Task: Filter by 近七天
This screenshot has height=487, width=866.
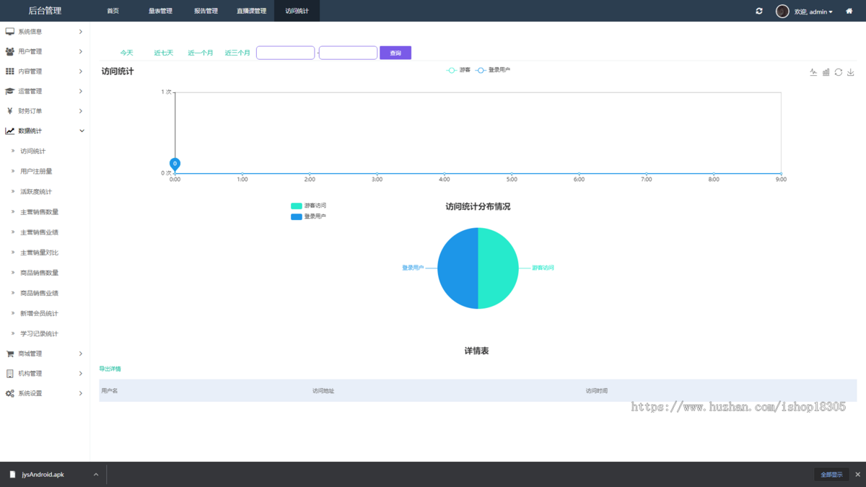Action: (164, 53)
